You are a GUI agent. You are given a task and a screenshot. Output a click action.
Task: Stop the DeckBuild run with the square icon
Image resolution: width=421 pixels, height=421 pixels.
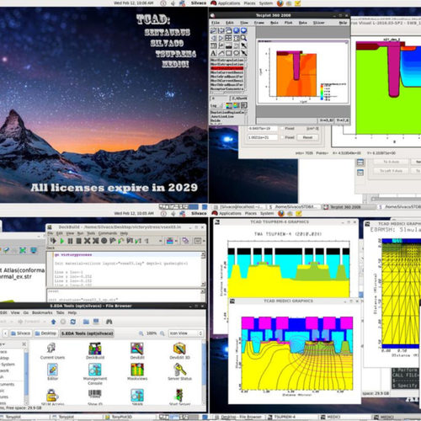point(79,241)
